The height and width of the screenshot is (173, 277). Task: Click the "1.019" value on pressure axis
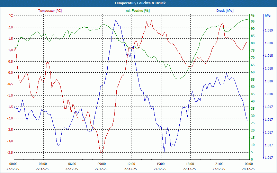point(269,30)
